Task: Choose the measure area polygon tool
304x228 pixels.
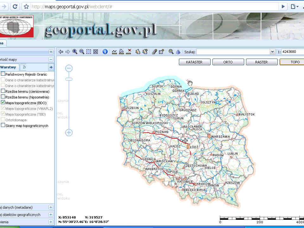Action: (x=121, y=52)
